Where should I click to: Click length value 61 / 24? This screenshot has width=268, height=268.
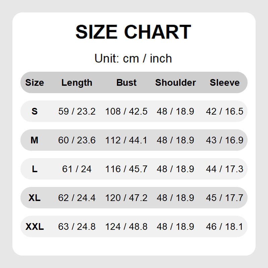[x=77, y=169]
